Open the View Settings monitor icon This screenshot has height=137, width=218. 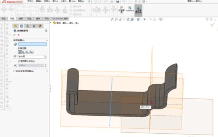click(x=161, y=19)
